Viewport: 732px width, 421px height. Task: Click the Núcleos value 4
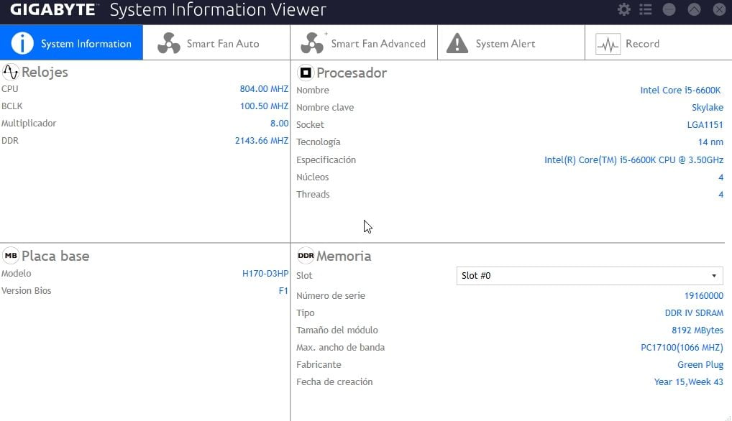[720, 177]
